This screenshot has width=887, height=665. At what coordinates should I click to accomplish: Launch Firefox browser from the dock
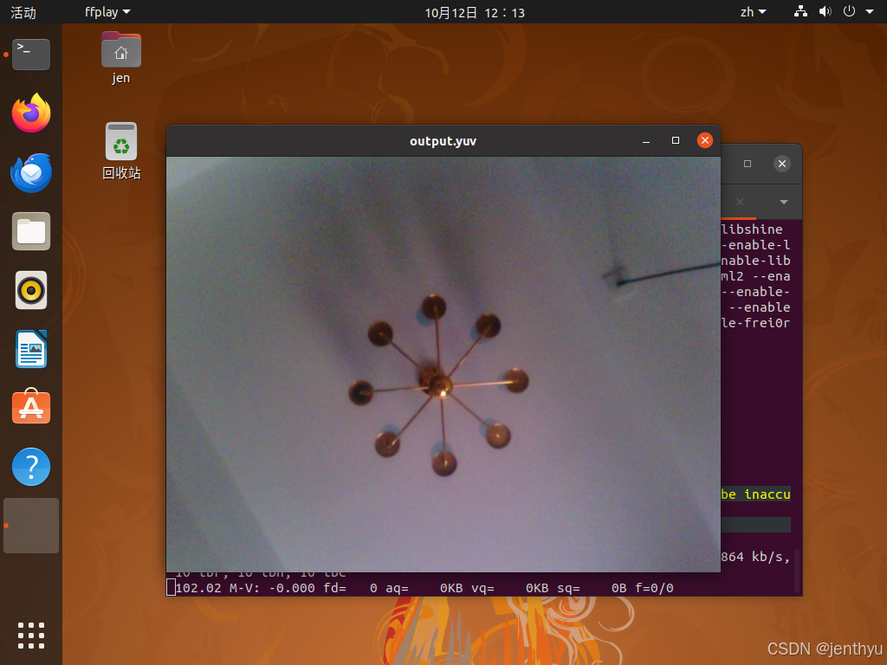31,113
